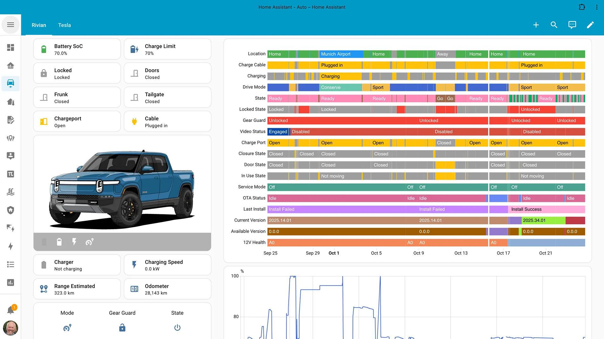The height and width of the screenshot is (339, 604).
Task: Open the user profile avatar
Action: [x=10, y=328]
